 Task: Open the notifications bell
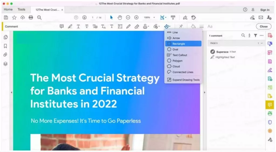click(253, 10)
